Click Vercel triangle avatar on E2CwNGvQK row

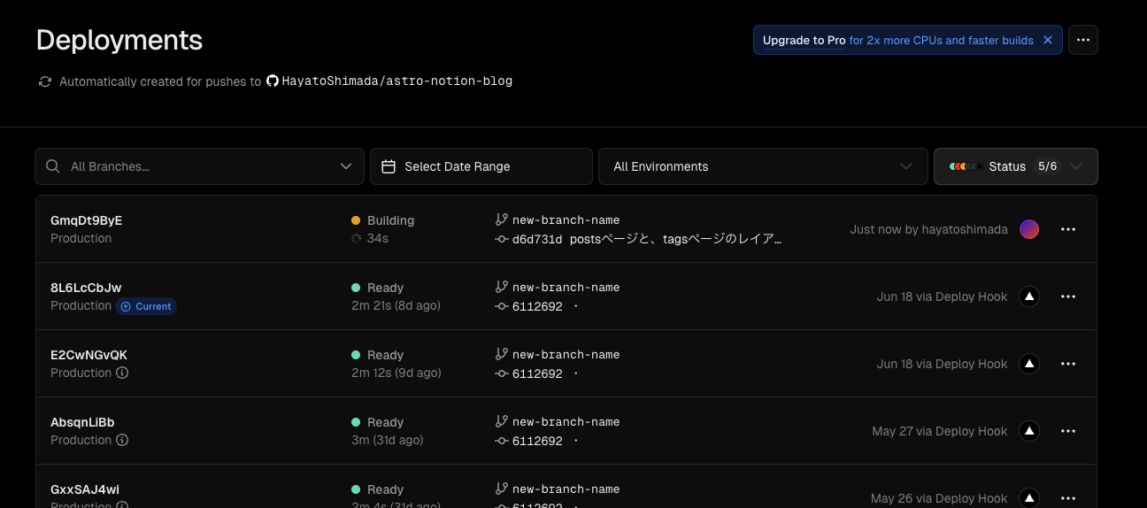[1028, 364]
